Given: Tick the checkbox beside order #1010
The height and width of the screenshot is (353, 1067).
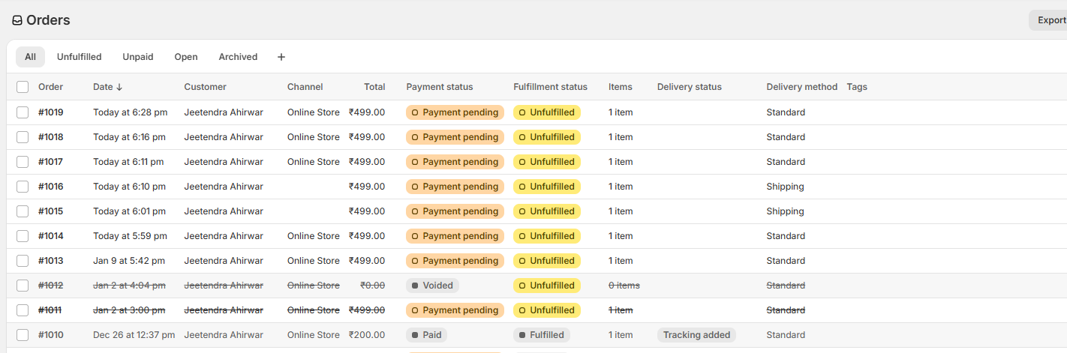Looking at the screenshot, I should click(x=23, y=335).
